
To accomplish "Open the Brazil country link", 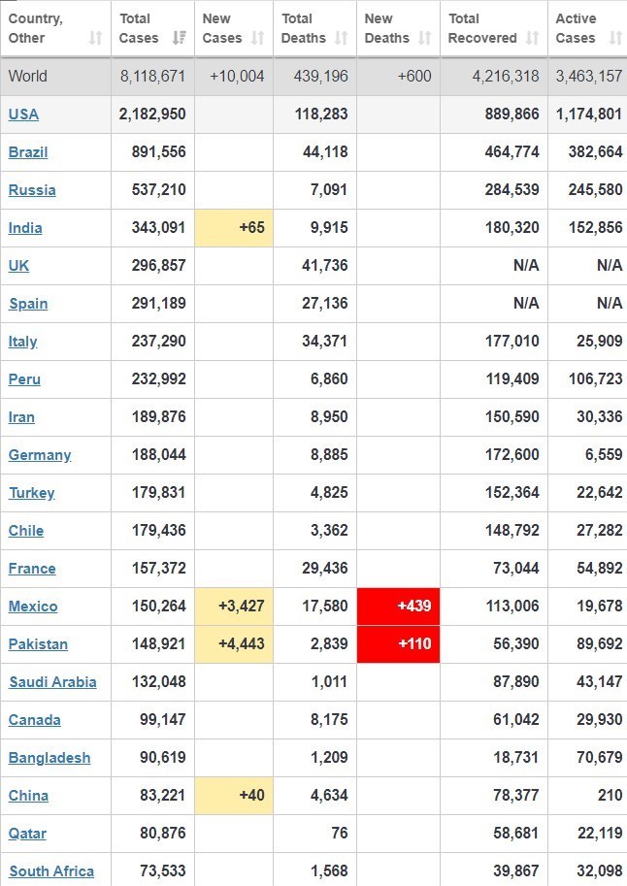I will coord(28,152).
